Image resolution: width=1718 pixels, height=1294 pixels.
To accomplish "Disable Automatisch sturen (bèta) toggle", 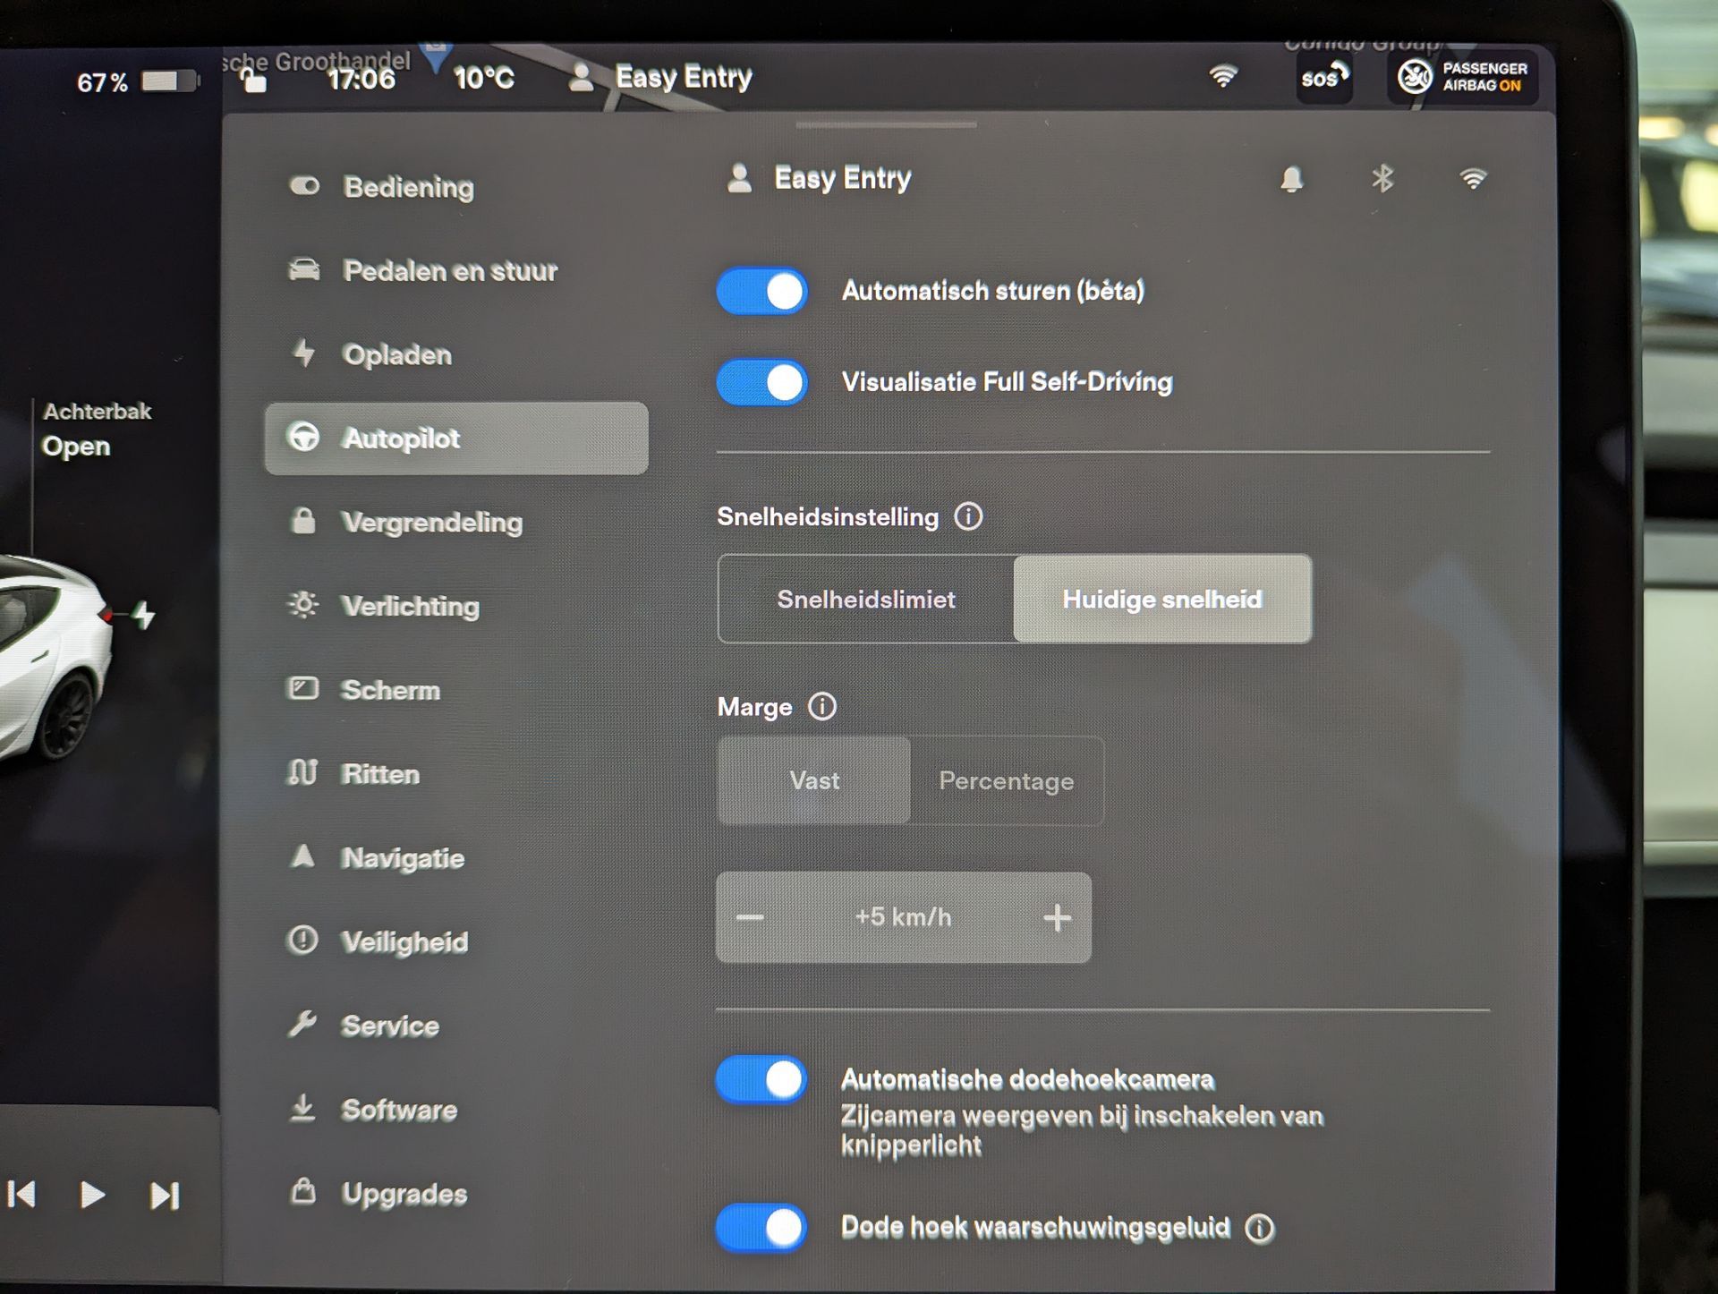I will (762, 292).
